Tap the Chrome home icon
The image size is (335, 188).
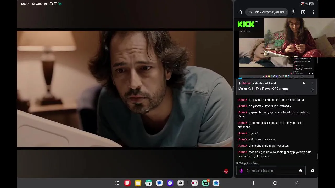tap(240, 12)
